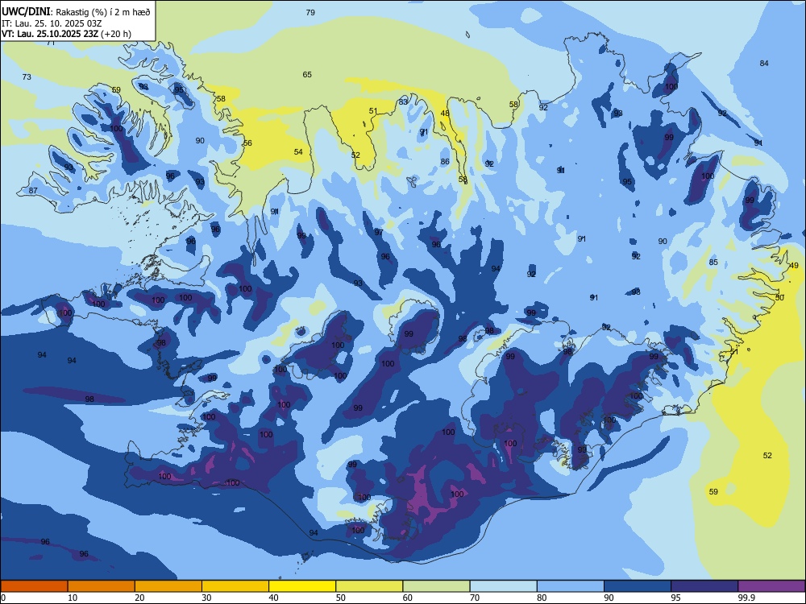The image size is (806, 604).
Task: Click the humidity value 73 on map
Action: pos(27,77)
